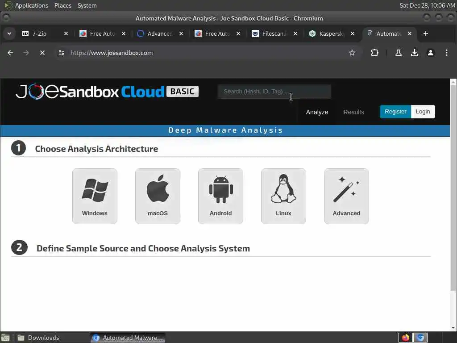Expand the tab search dropdown
Image resolution: width=457 pixels, height=343 pixels.
click(x=9, y=33)
